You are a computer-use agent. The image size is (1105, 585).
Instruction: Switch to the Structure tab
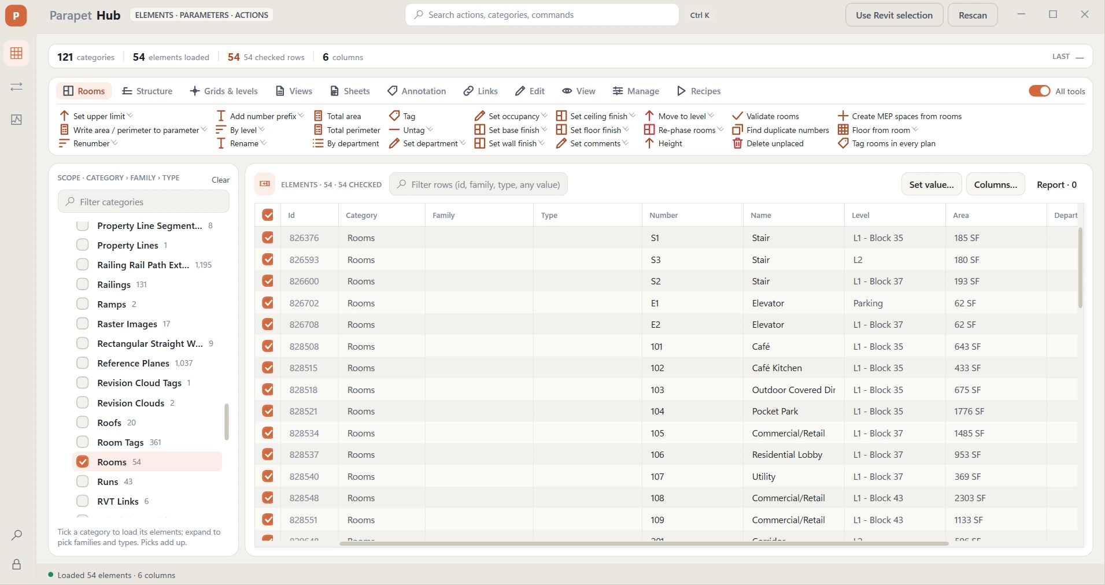147,91
